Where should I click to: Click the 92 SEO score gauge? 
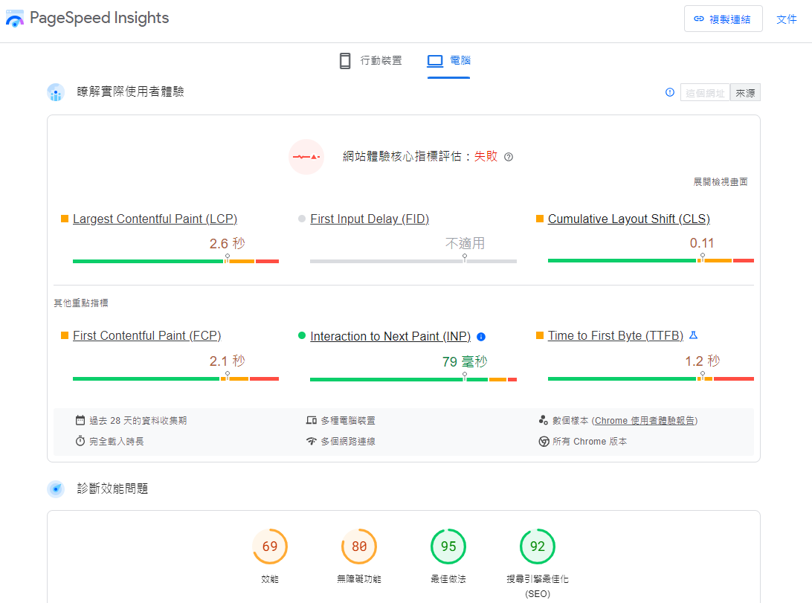[x=538, y=546]
